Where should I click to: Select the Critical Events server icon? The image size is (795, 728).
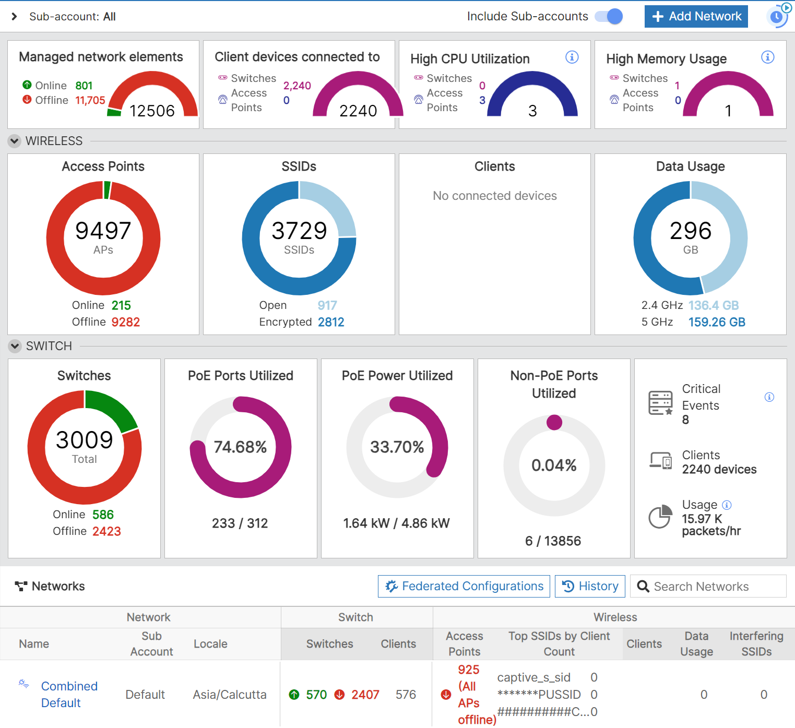660,402
